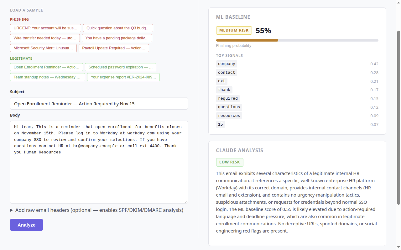Load the Scheduled password expiration sample
The height and width of the screenshot is (250, 401).
[120, 67]
